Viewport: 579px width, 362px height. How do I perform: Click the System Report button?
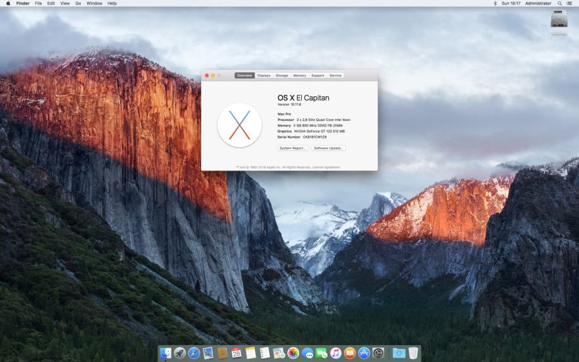tap(293, 148)
